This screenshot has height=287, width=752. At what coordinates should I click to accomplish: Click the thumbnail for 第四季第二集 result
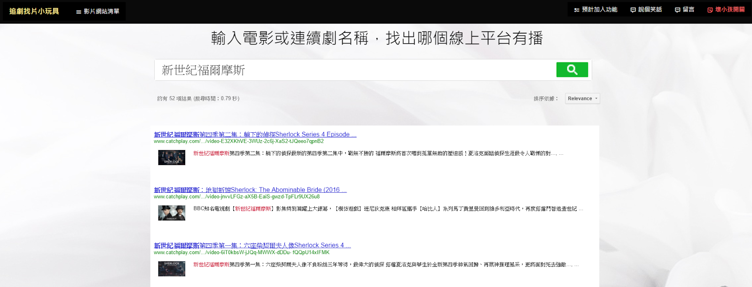point(172,158)
